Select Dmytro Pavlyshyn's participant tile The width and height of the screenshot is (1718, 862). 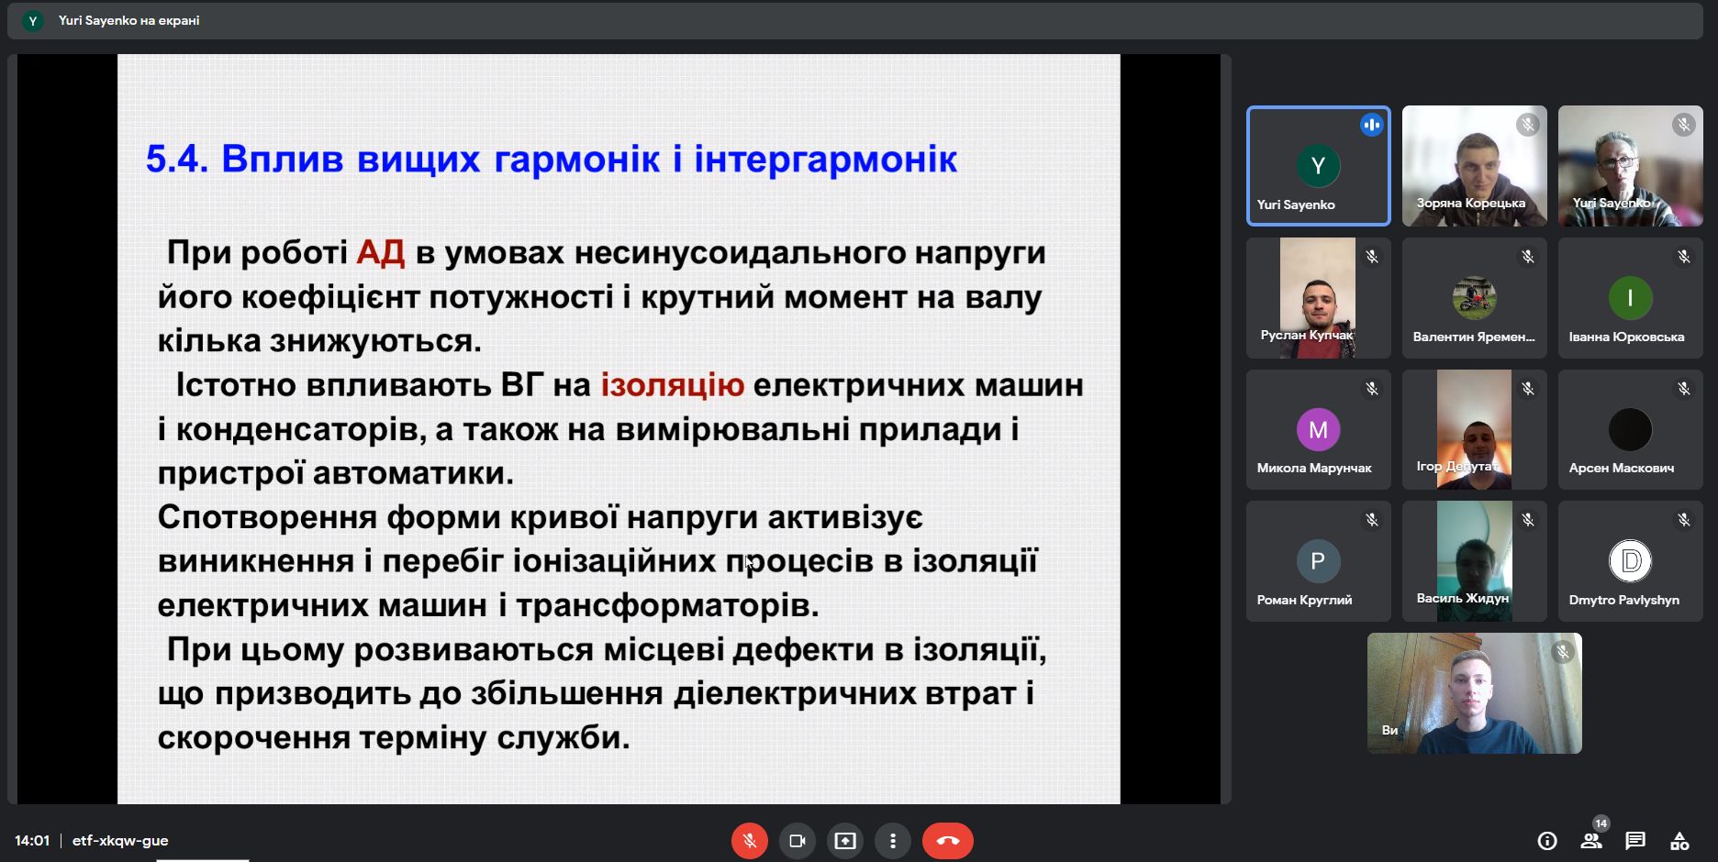[1630, 561]
